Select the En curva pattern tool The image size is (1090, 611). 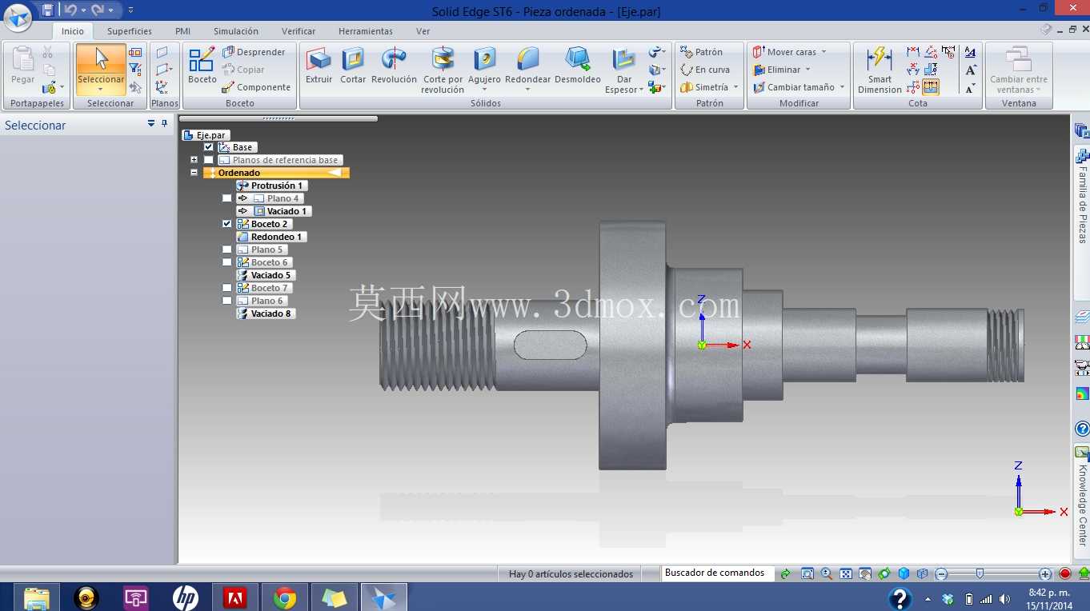click(x=705, y=70)
